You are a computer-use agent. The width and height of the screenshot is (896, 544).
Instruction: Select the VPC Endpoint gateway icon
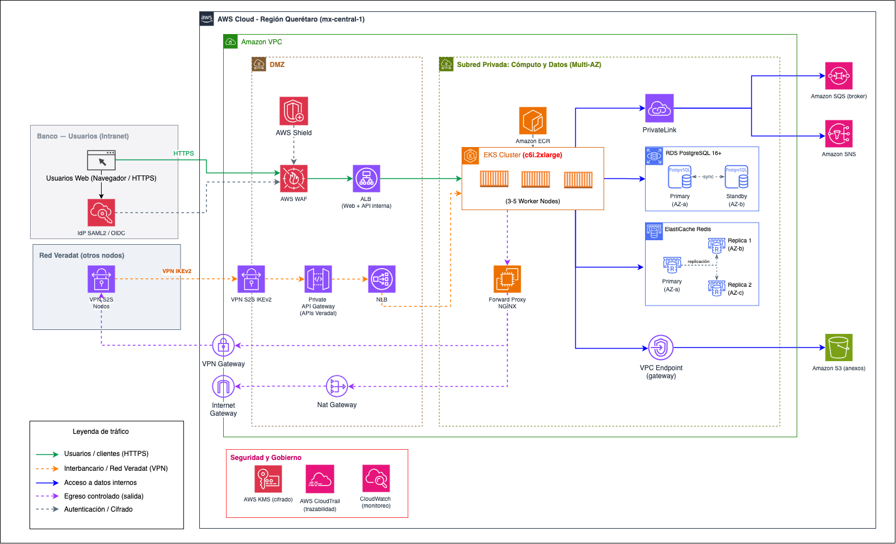661,348
